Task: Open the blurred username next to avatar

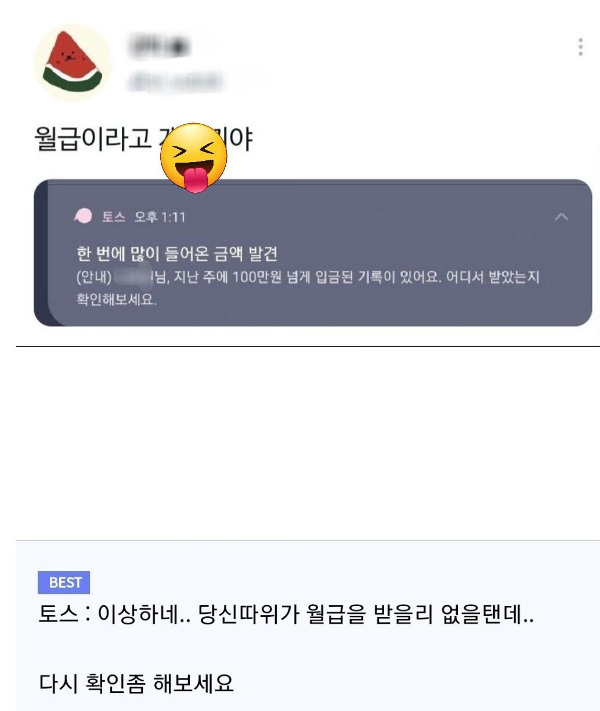Action: tap(158, 45)
